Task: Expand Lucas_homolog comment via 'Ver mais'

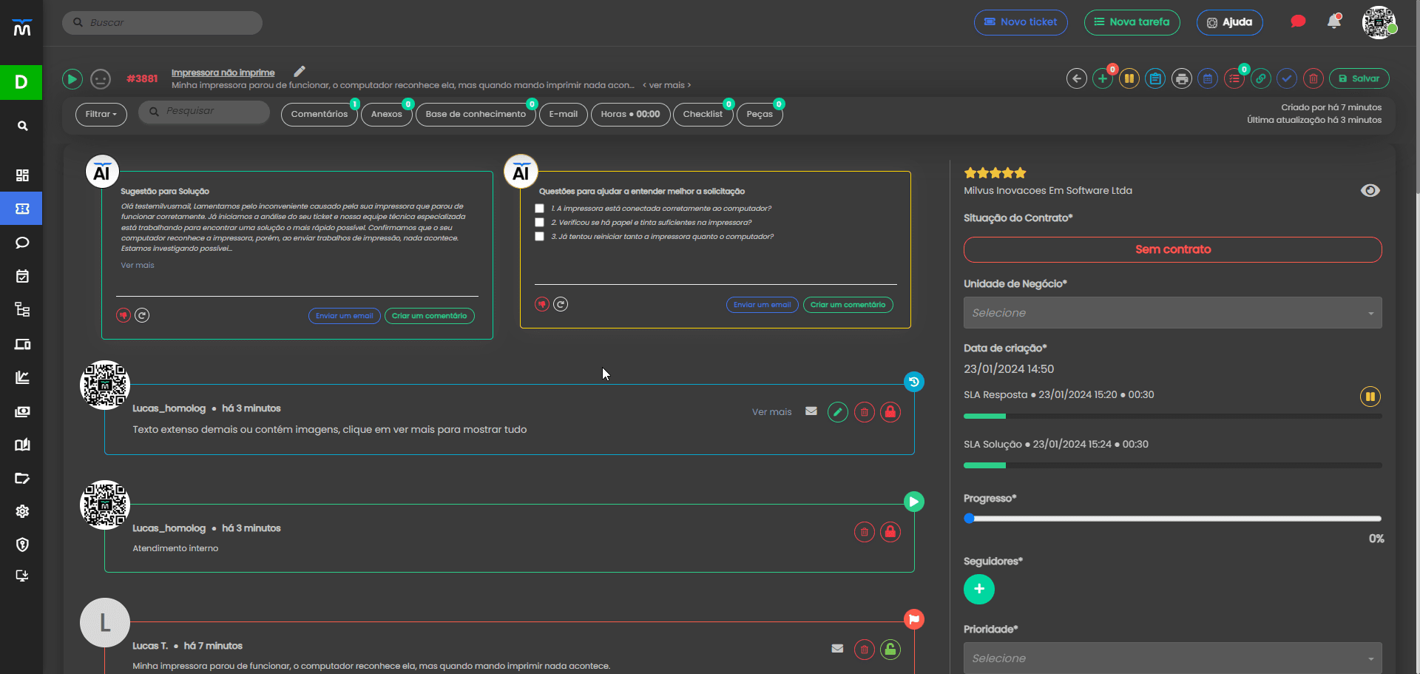Action: click(x=771, y=412)
